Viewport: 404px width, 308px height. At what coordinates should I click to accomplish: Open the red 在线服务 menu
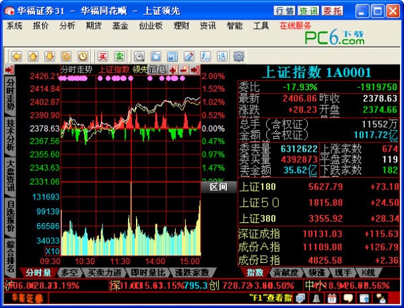click(x=296, y=26)
